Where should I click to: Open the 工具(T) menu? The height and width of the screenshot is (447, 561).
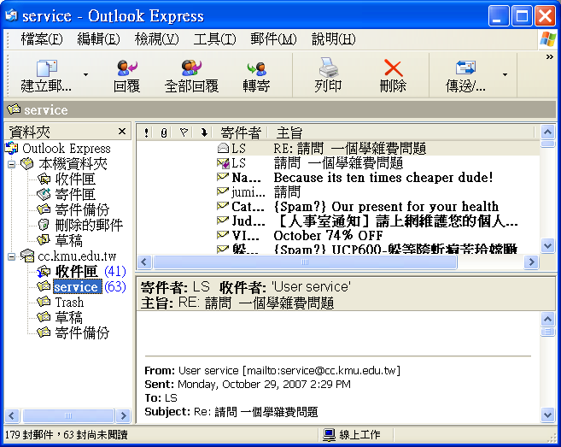coord(214,38)
